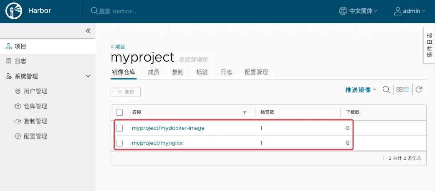Check the myproject/mynginx row checkbox
This screenshot has width=435, height=191.
119,143
